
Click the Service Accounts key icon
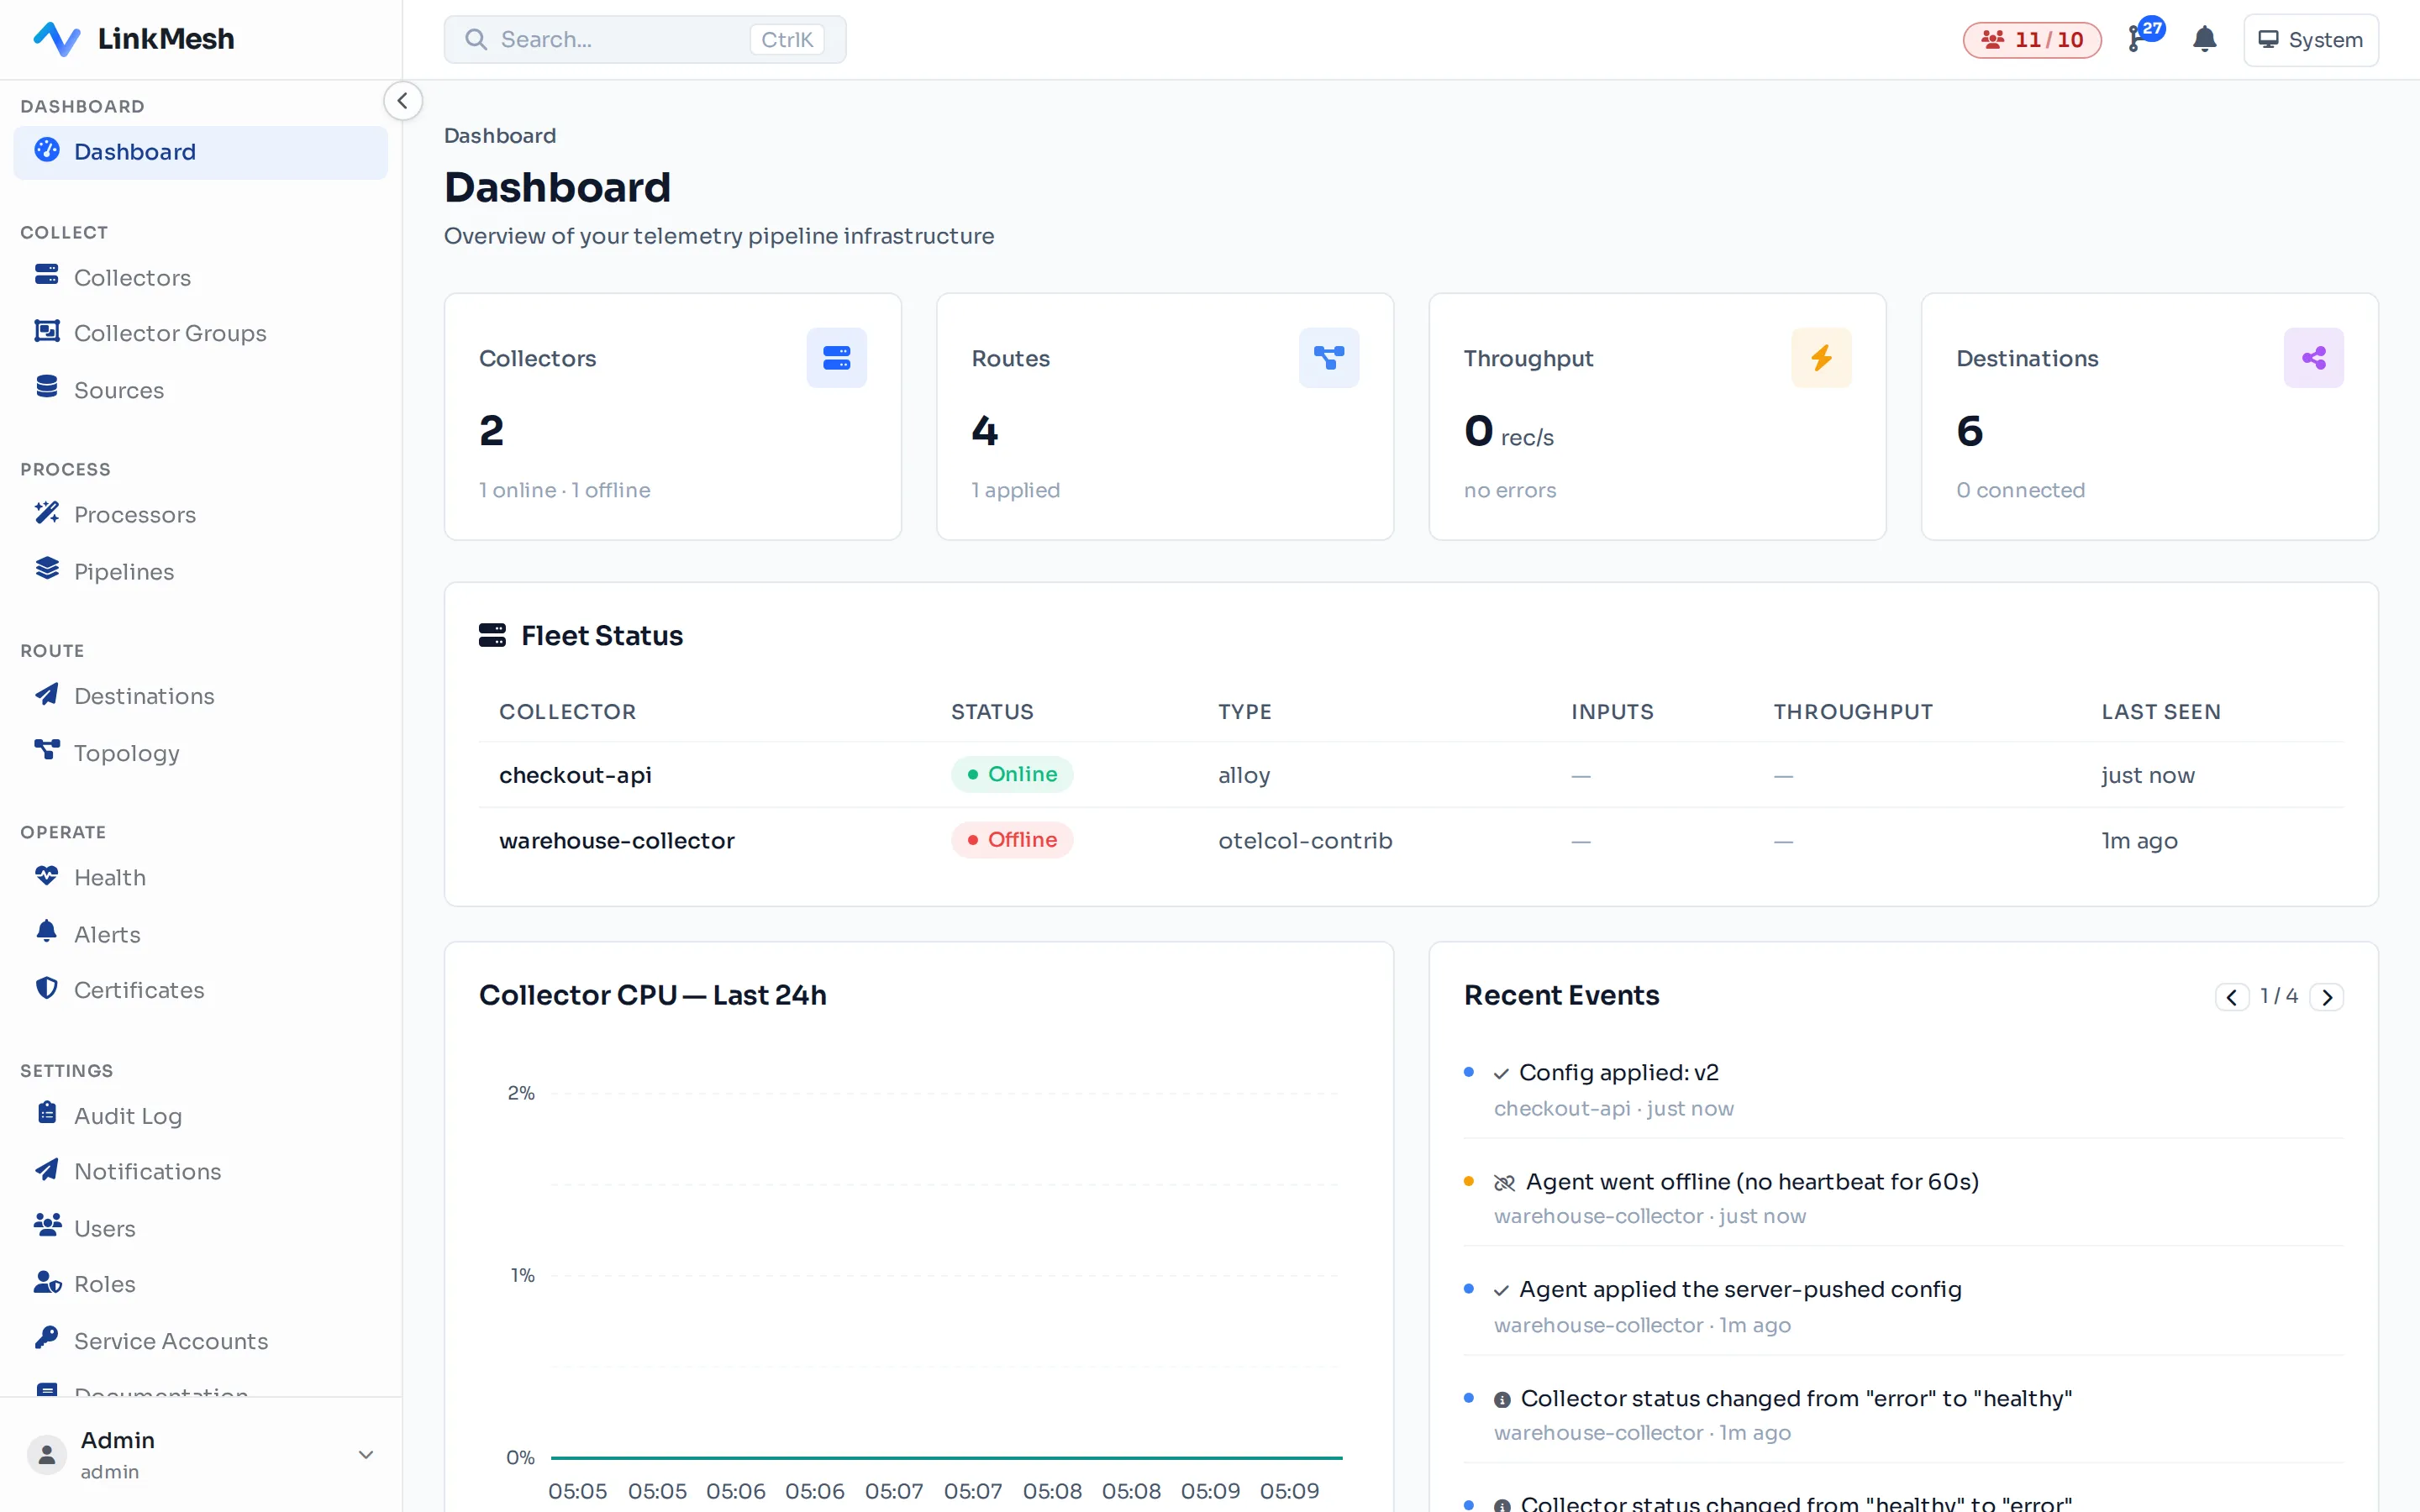[x=47, y=1338]
